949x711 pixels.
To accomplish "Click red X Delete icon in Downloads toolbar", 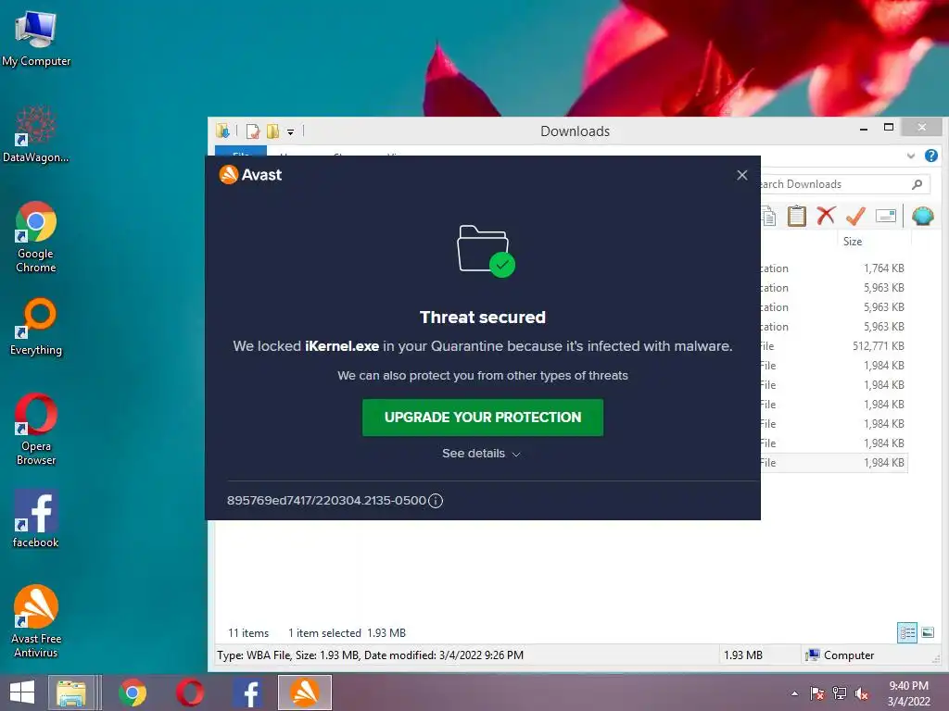I will click(x=826, y=216).
